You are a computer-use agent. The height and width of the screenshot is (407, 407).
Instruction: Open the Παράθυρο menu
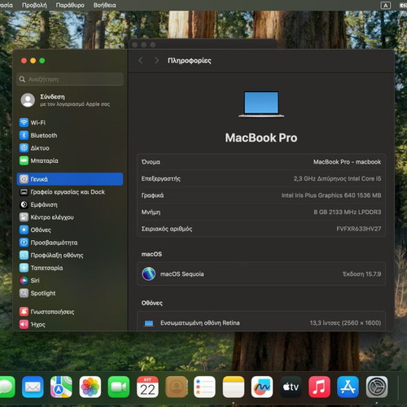[x=70, y=5]
